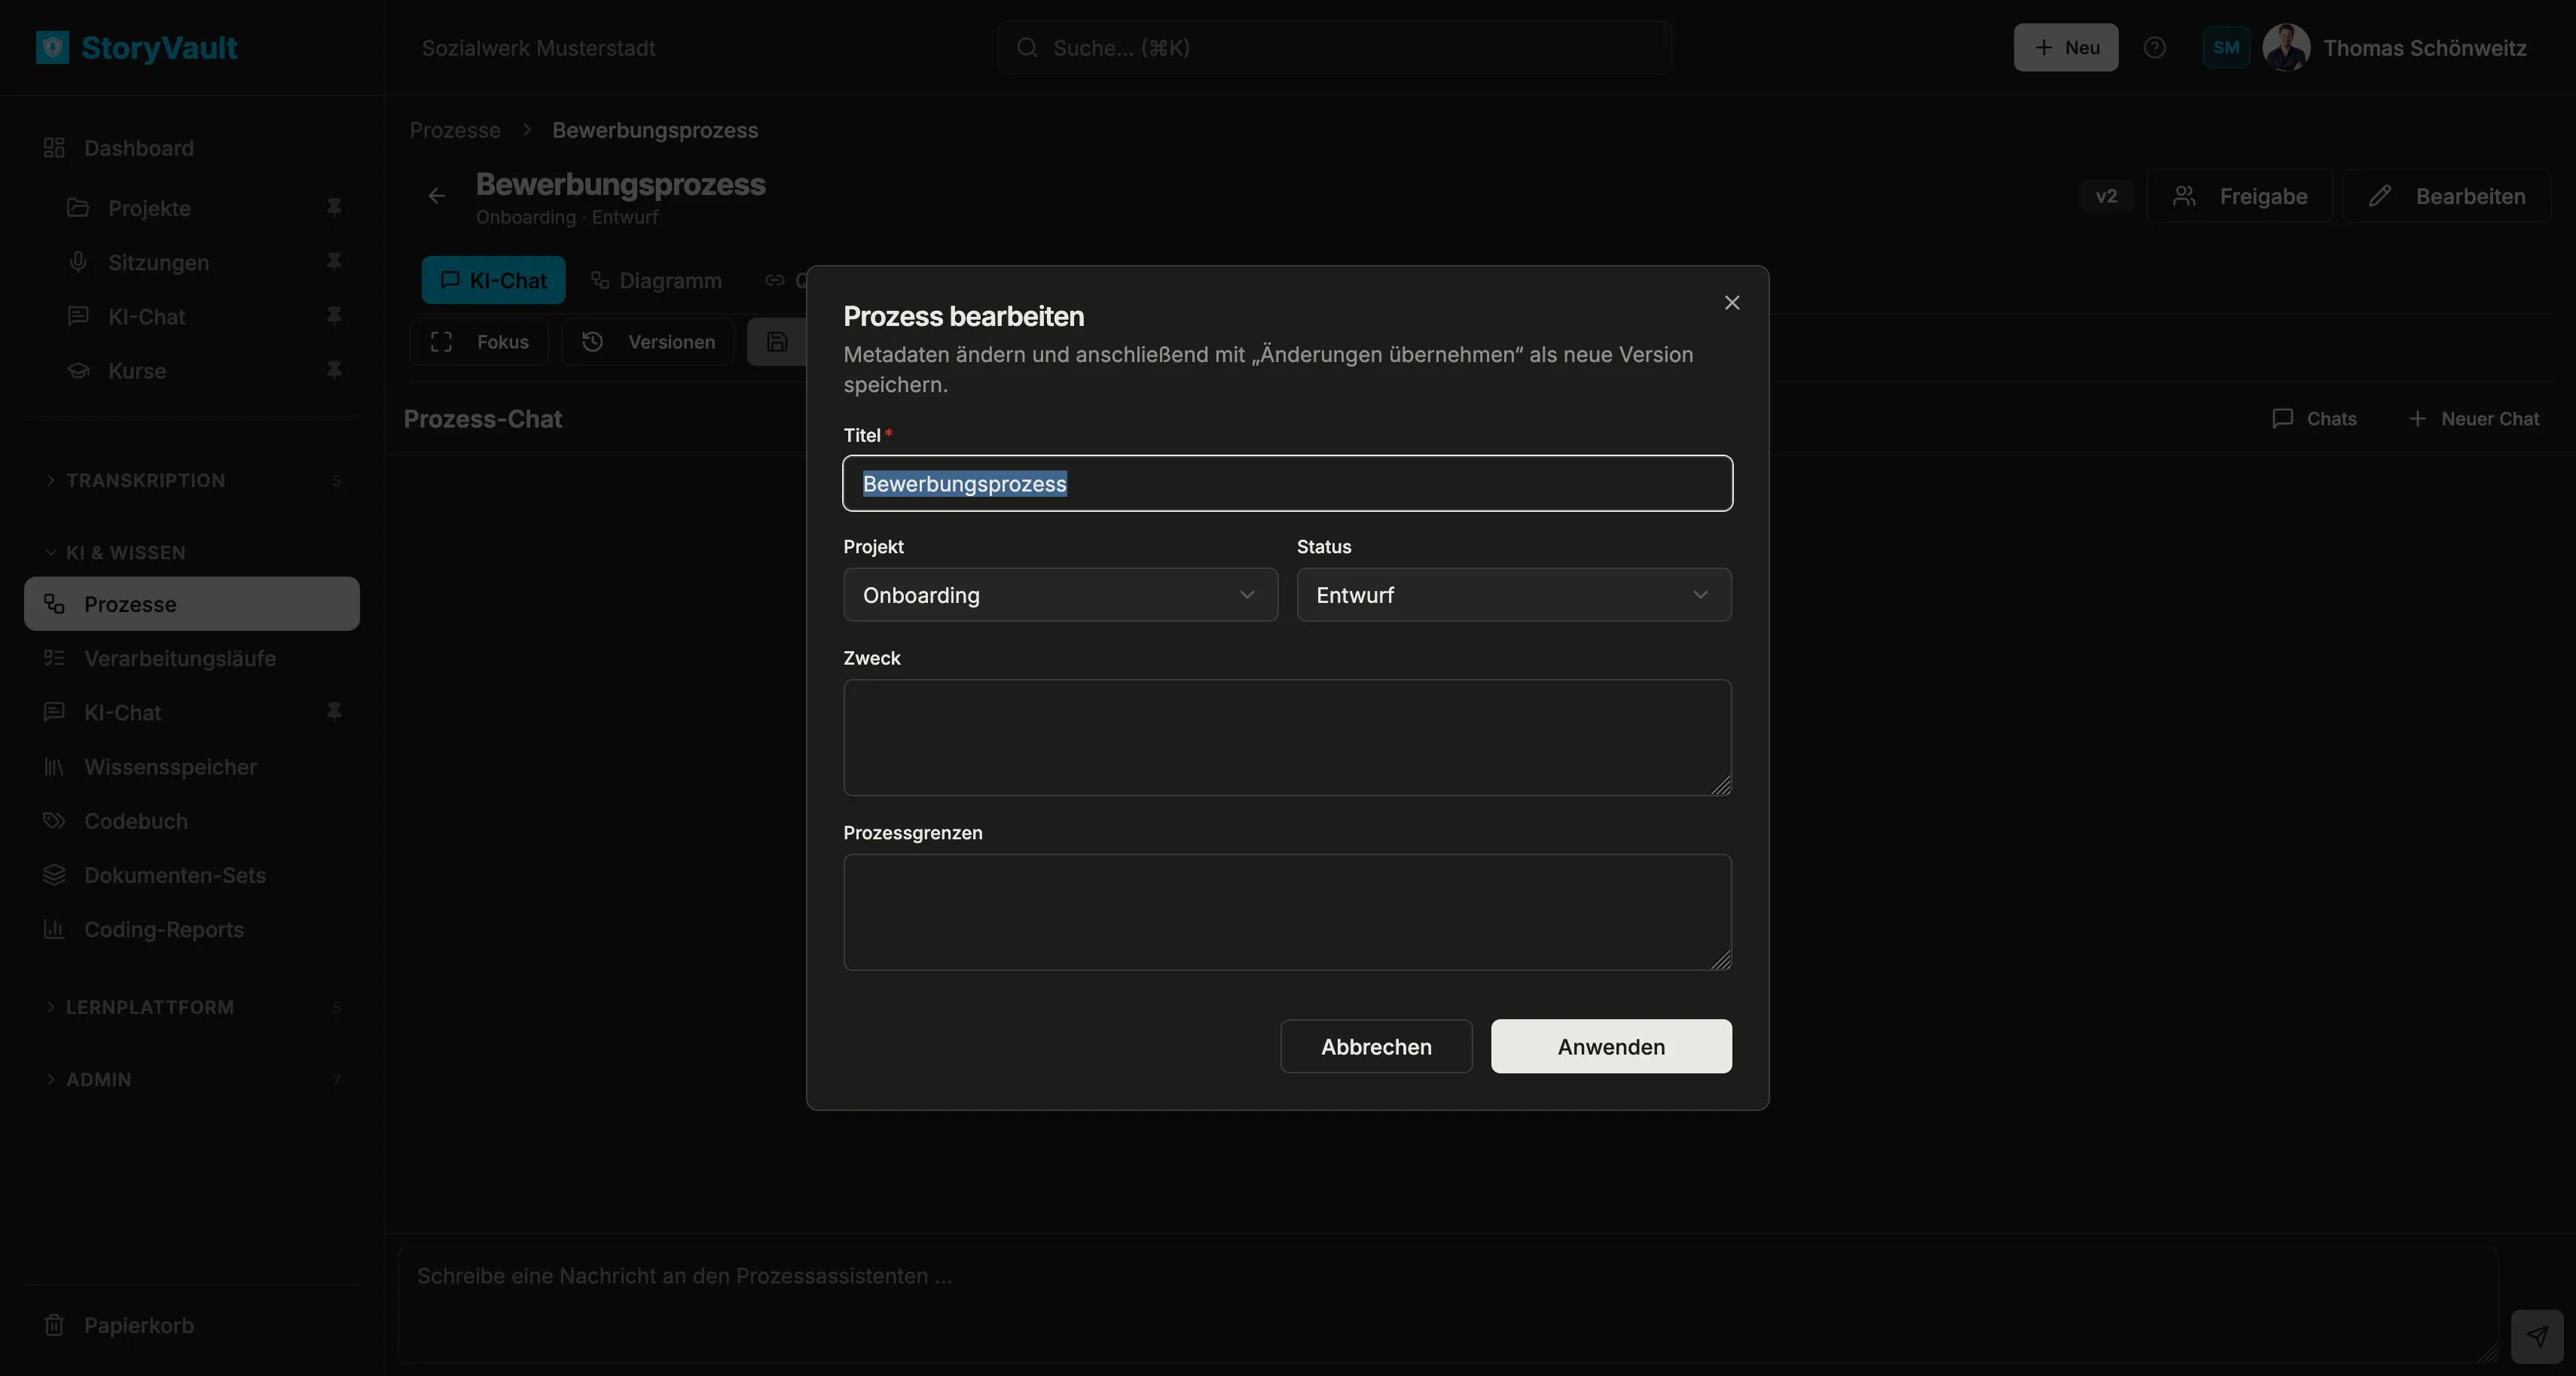Switch to the Diagramm tab
This screenshot has height=1376, width=2576.
(x=656, y=281)
